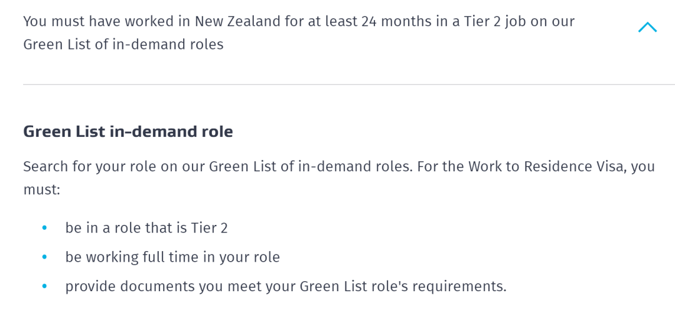Screen dimensions: 675x313
Task: Click the "Green List in-demand role" heading
Action: [128, 131]
